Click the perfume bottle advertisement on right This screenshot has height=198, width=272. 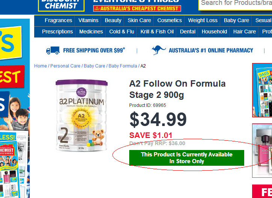coord(262,151)
